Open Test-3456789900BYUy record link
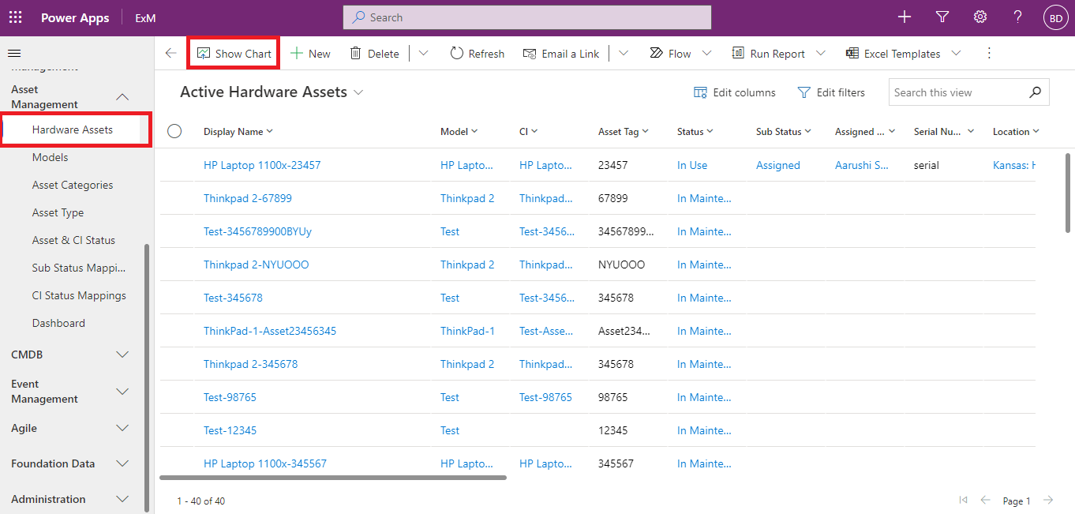Image resolution: width=1075 pixels, height=514 pixels. click(x=257, y=231)
